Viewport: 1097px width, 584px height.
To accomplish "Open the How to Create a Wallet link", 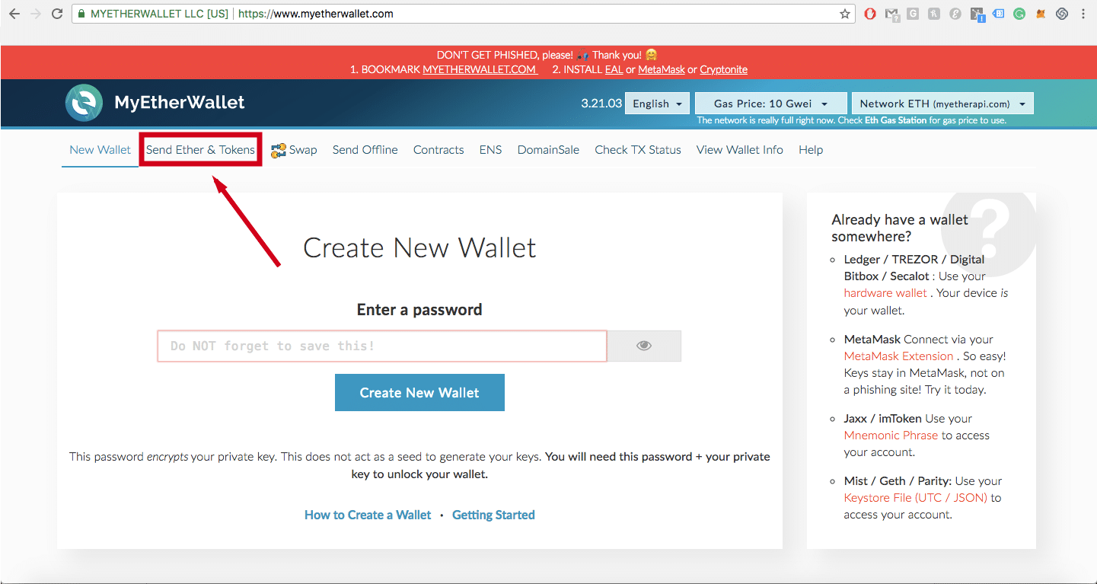I will click(x=368, y=515).
